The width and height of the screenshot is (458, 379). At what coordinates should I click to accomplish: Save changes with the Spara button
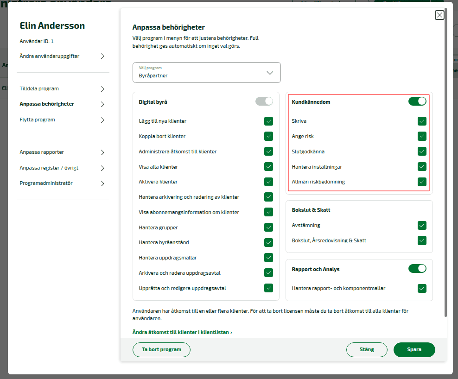pos(414,349)
